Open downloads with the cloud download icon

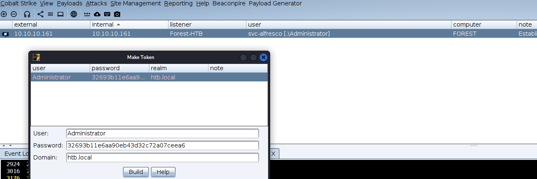[x=97, y=14]
